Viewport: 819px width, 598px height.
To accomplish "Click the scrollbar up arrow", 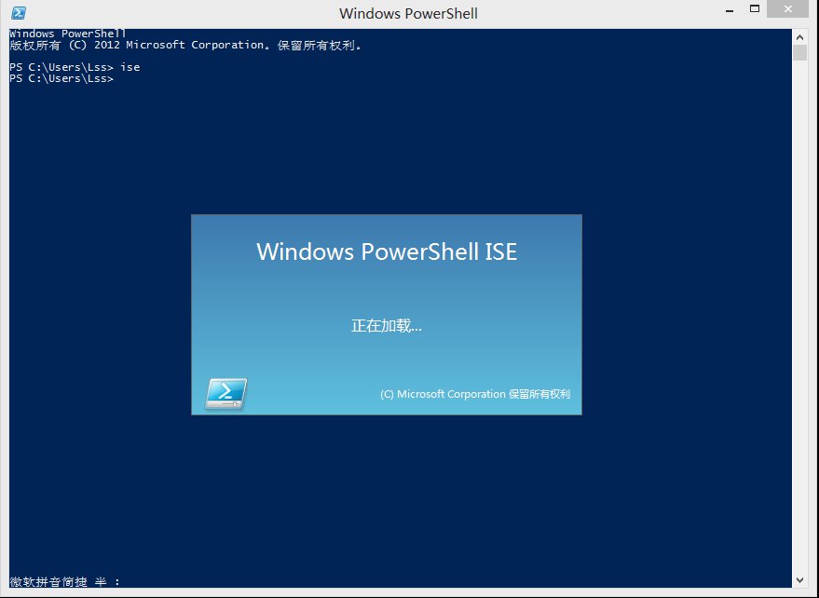I will [799, 37].
